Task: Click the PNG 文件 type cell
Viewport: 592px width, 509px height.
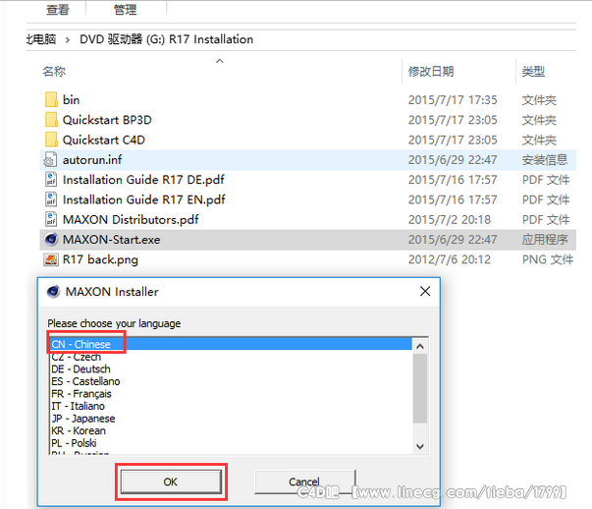Action: pos(548,259)
